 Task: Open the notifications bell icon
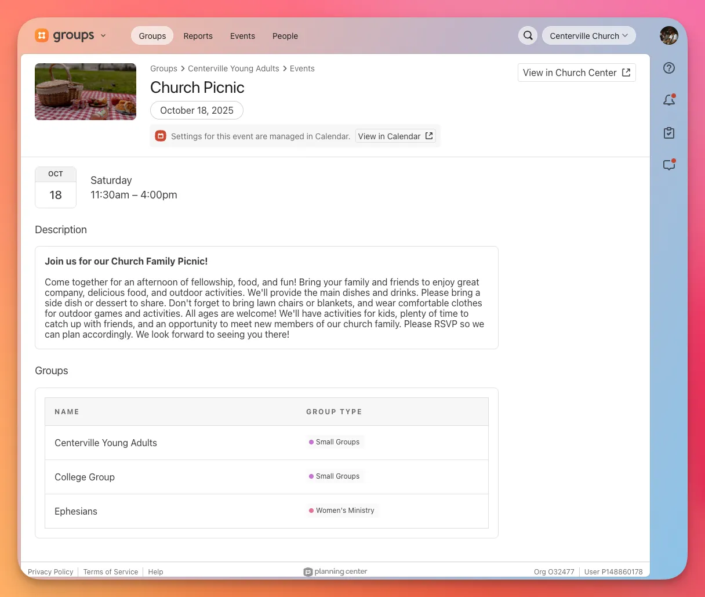point(669,100)
